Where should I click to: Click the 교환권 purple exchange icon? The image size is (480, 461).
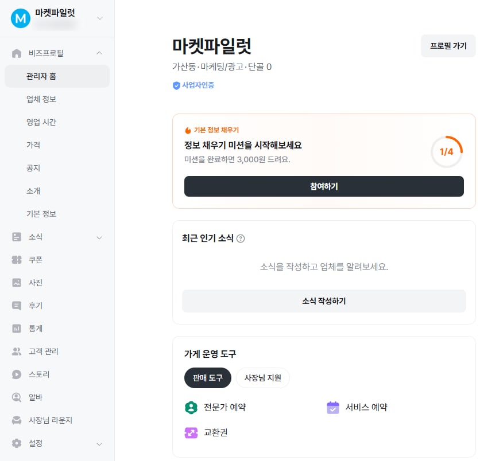(x=191, y=433)
